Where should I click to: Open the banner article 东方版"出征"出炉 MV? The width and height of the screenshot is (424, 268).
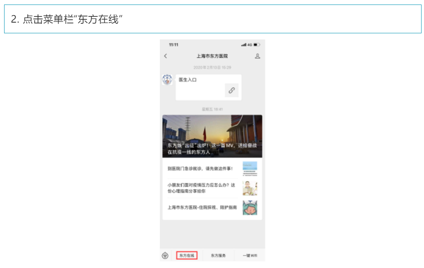click(x=212, y=136)
